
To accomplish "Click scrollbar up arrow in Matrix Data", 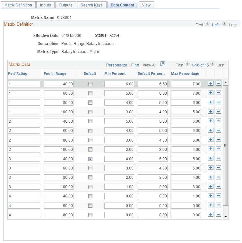I will pos(226,82).
